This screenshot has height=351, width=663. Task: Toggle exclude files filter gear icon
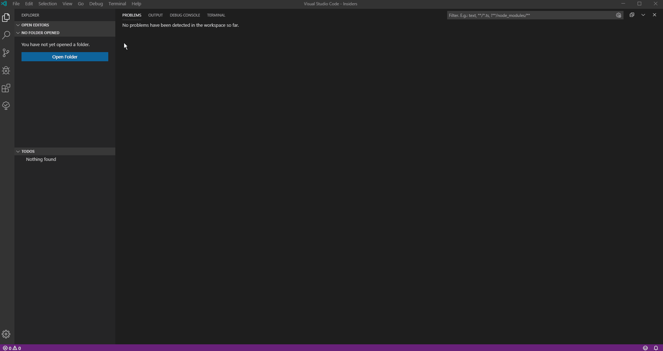tap(619, 15)
